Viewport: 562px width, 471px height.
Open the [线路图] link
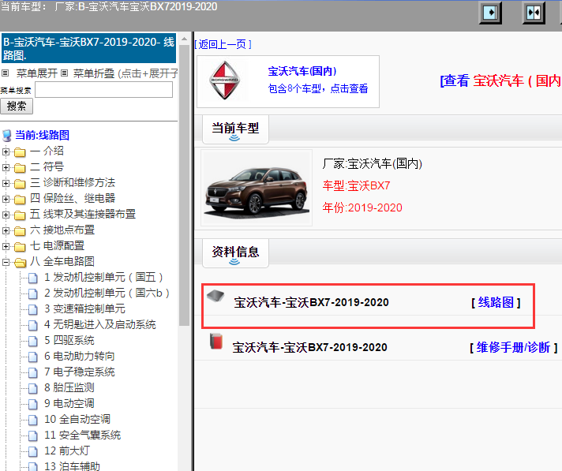pos(496,302)
